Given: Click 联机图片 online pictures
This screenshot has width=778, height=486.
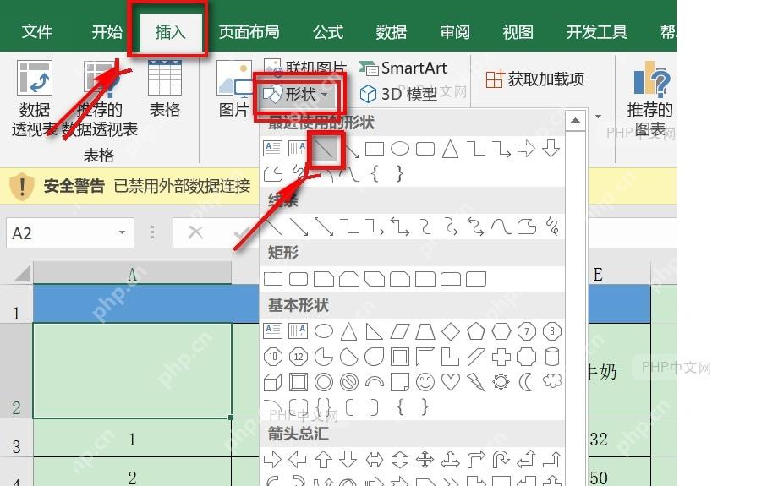Looking at the screenshot, I should pos(304,67).
